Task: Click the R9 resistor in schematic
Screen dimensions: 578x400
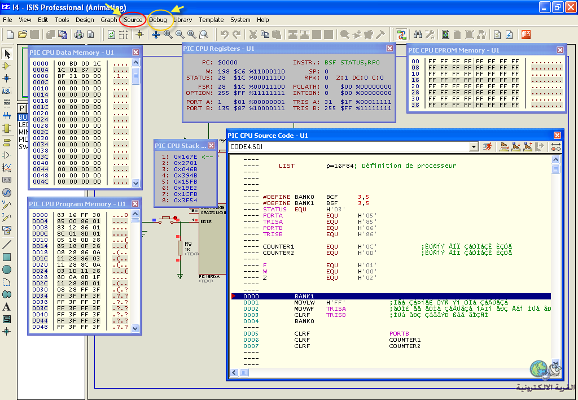Action: pyautogui.click(x=180, y=249)
